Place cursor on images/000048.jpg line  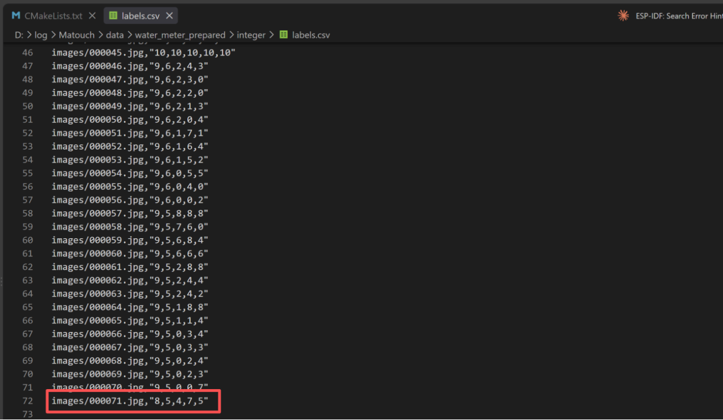(130, 93)
